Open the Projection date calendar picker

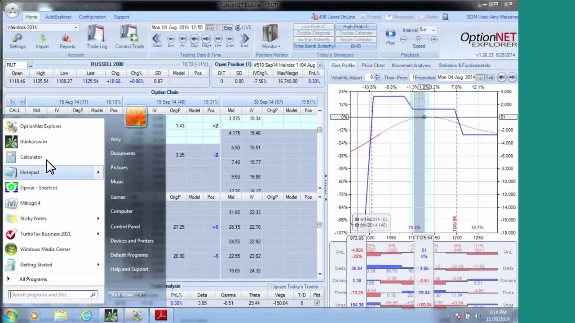pyautogui.click(x=480, y=77)
